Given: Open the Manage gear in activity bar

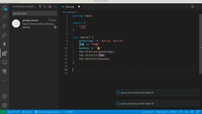Looking at the screenshot, I should tap(4, 105).
